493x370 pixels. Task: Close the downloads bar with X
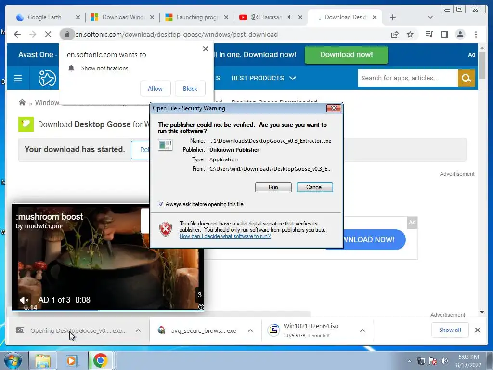point(477,330)
